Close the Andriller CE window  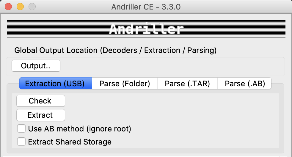(8, 7)
